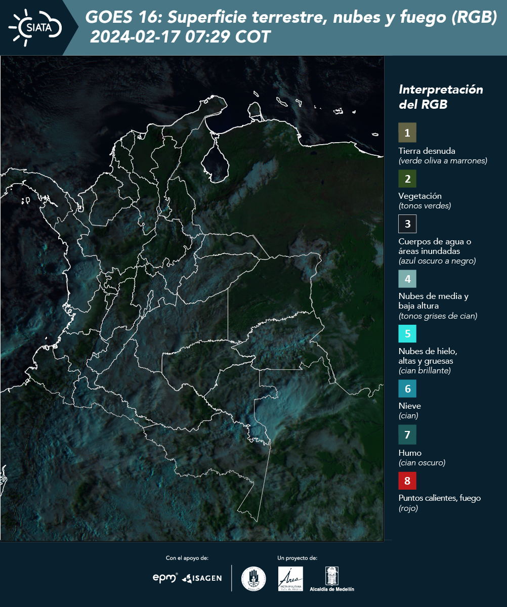Click the SIATA sun and cloud logo

click(35, 27)
